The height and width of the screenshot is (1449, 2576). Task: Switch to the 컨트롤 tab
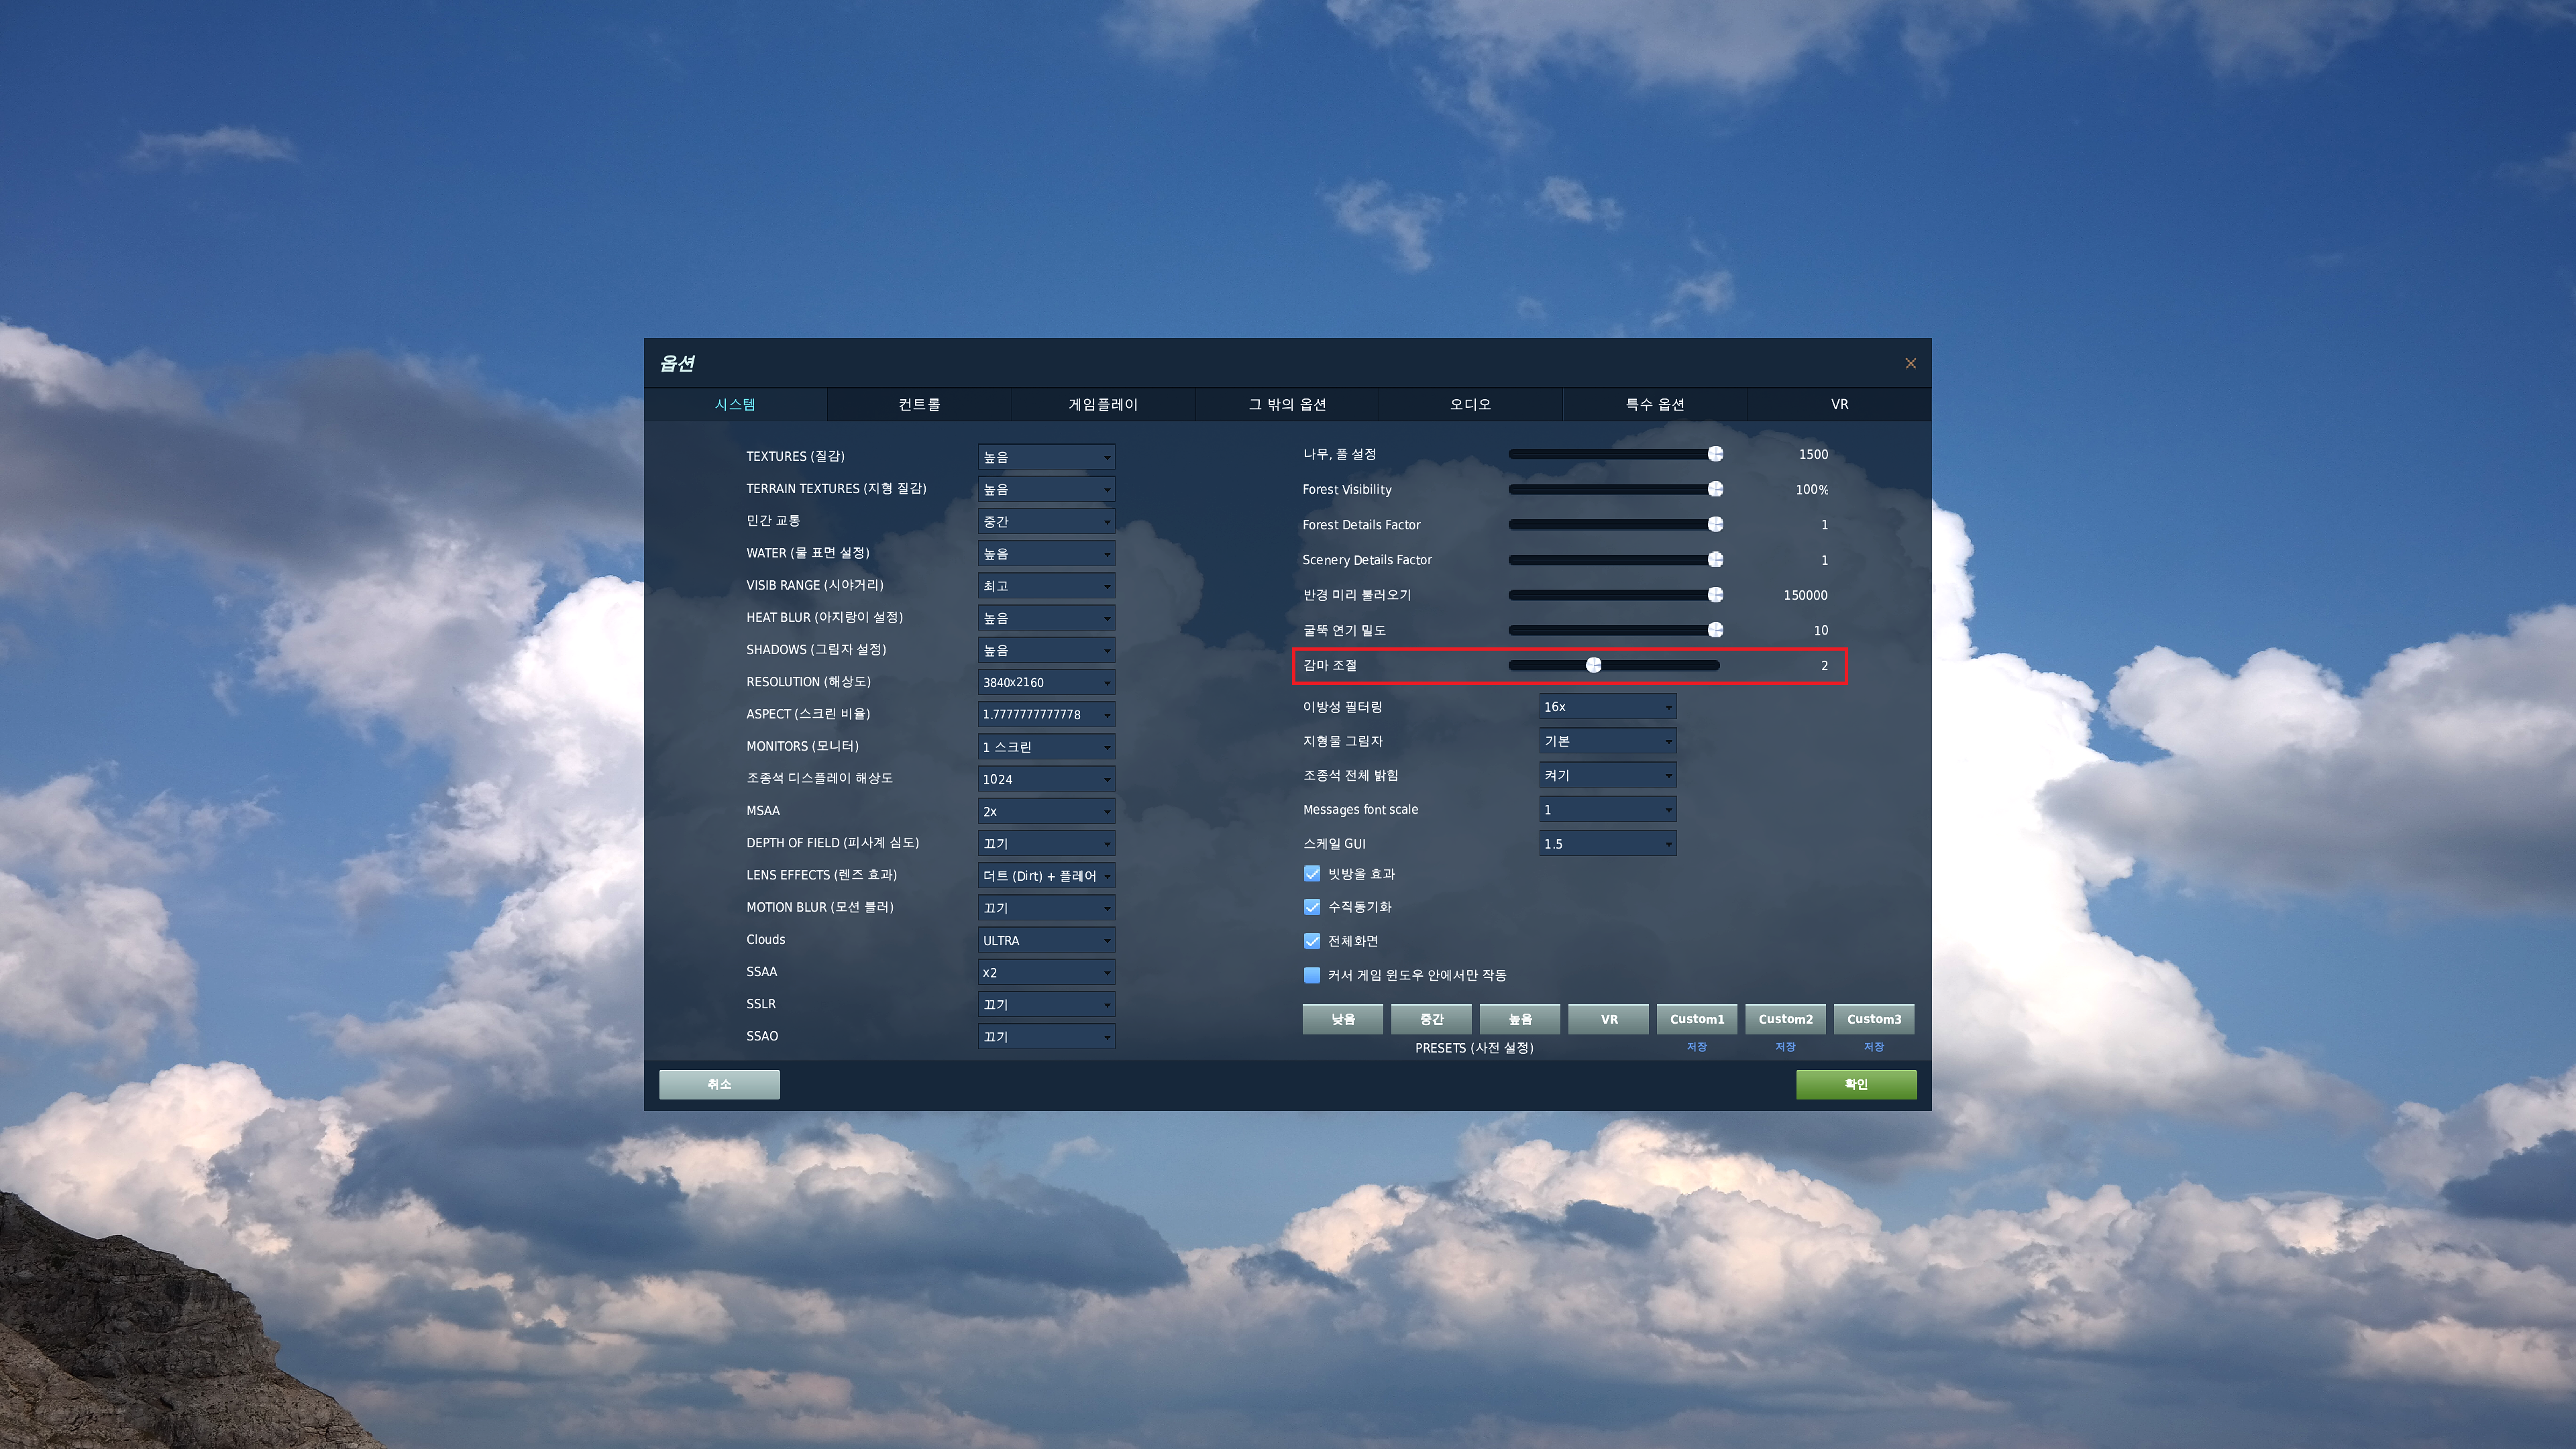[919, 404]
